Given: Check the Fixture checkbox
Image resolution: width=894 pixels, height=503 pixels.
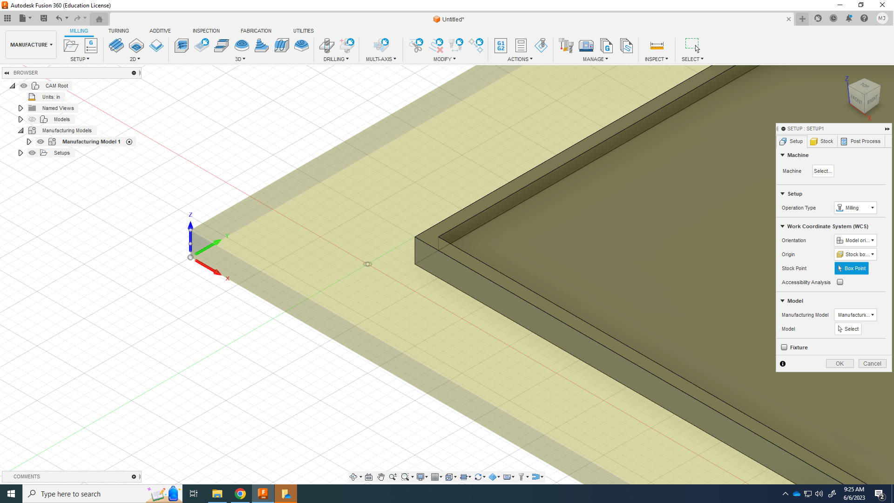Looking at the screenshot, I should point(784,347).
